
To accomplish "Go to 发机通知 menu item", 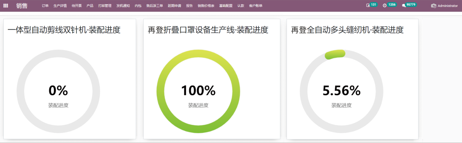I will [x=123, y=6].
